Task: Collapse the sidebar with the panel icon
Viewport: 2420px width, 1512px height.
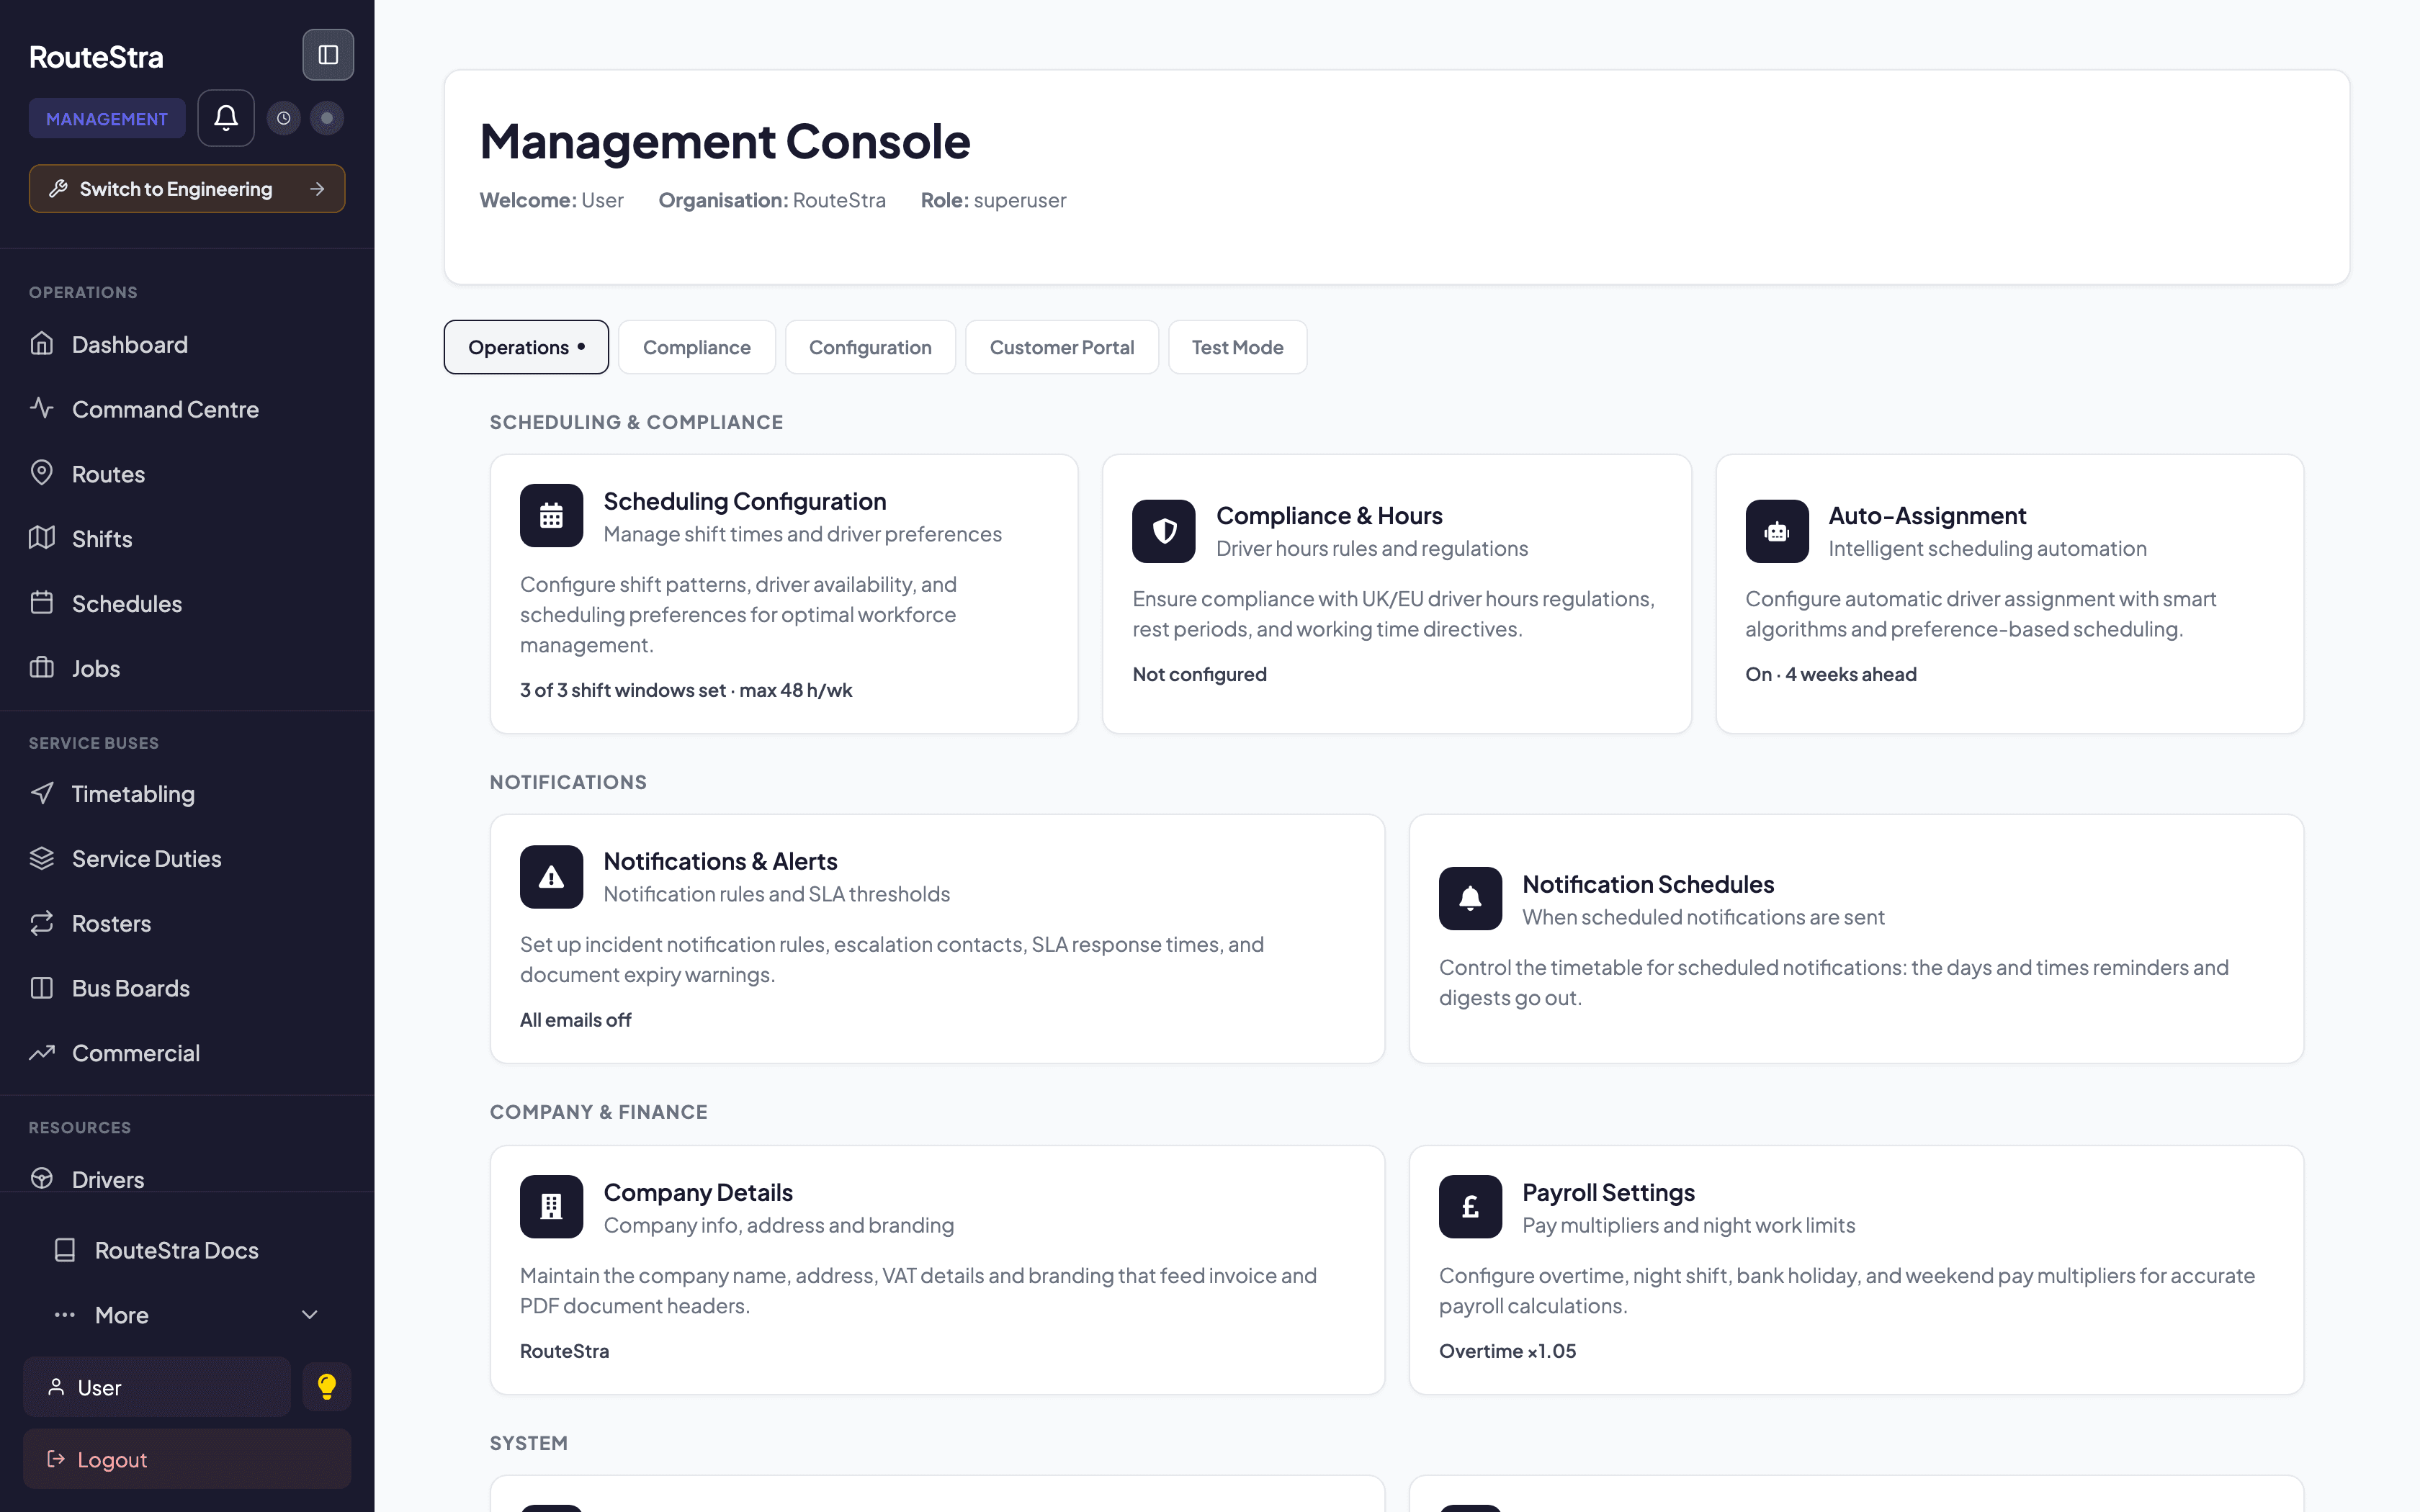Action: 328,55
